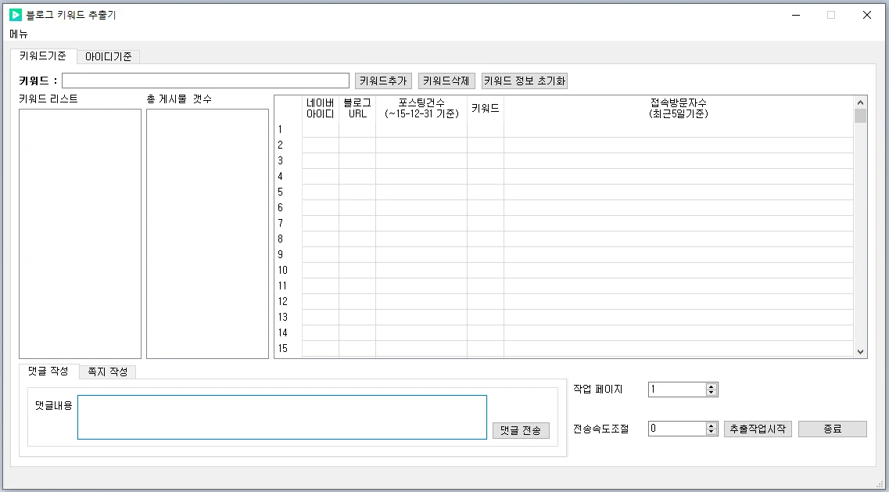Click the 댓글 전송 button
The height and width of the screenshot is (492, 889).
point(521,430)
